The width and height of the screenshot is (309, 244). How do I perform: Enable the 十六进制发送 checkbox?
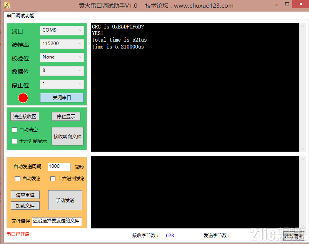(53, 179)
